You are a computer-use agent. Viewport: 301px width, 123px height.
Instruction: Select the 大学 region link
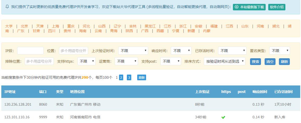(x=9, y=26)
